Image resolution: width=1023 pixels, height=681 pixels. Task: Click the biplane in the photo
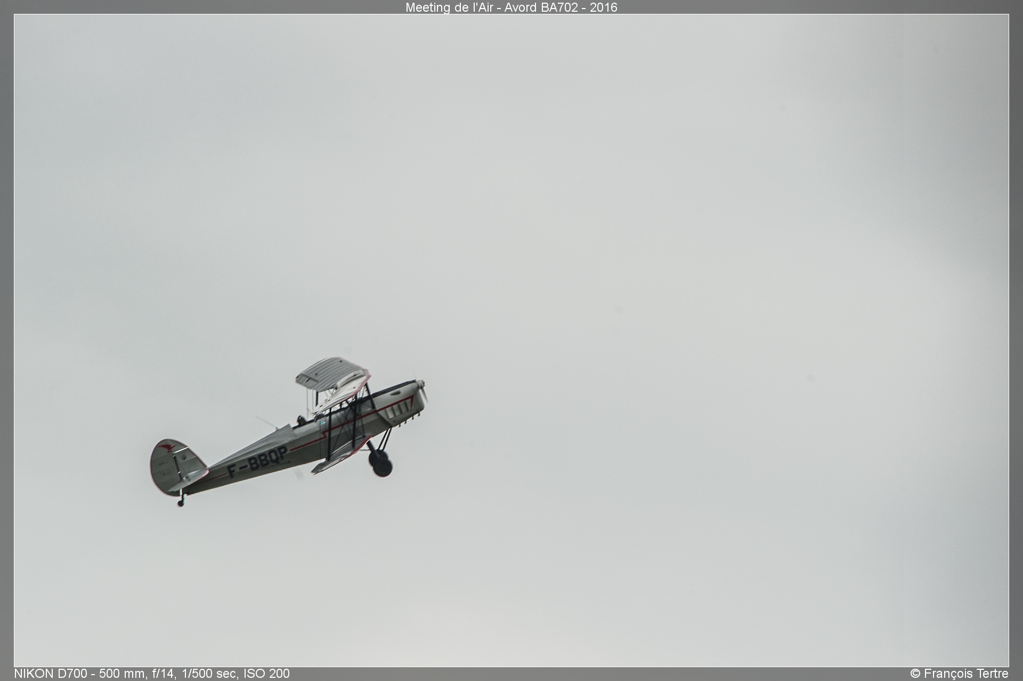pyautogui.click(x=288, y=432)
